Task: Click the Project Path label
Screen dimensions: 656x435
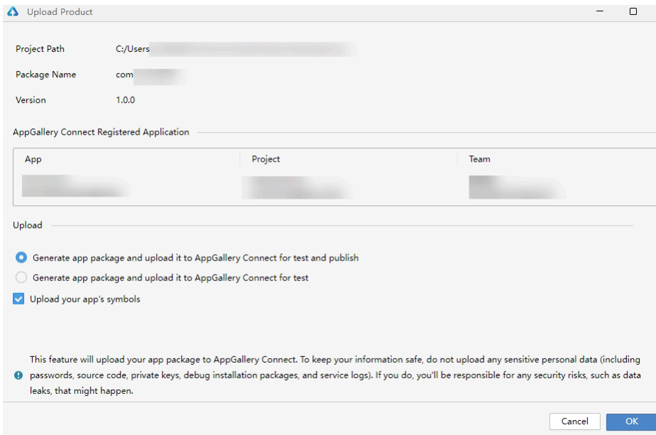Action: pos(40,49)
